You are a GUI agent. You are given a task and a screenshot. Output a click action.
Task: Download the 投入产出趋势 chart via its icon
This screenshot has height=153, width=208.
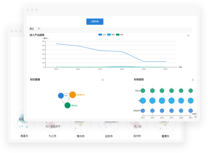click(188, 35)
